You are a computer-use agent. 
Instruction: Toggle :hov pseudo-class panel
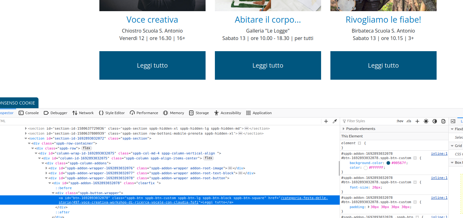click(x=400, y=121)
